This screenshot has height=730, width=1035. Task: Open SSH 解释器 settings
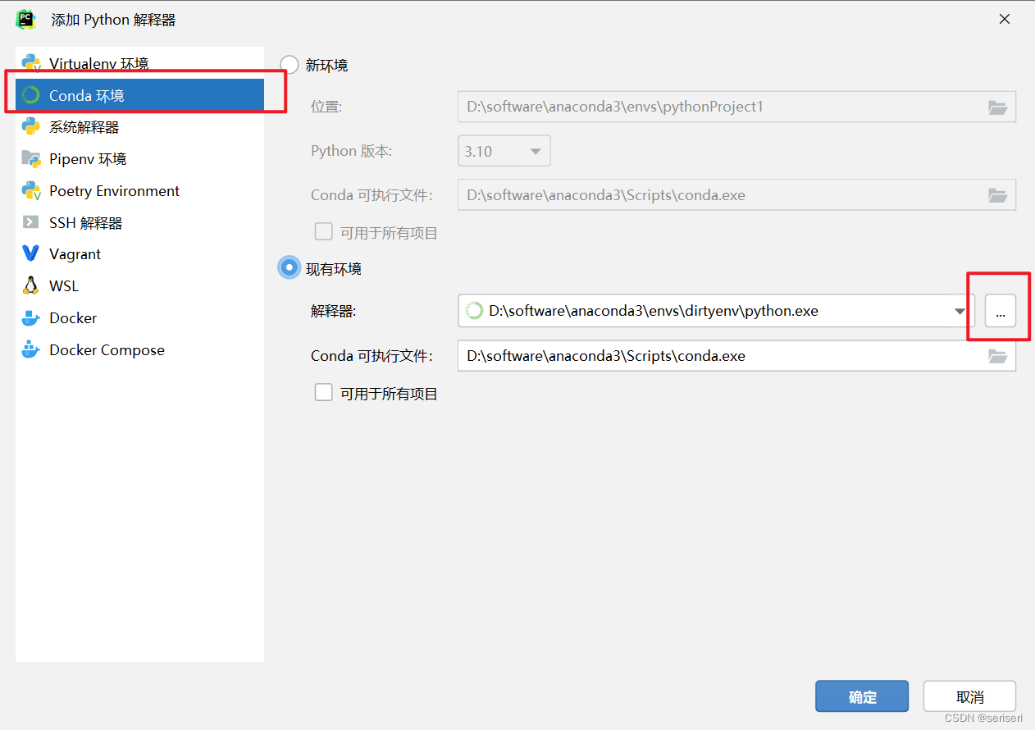pos(139,222)
